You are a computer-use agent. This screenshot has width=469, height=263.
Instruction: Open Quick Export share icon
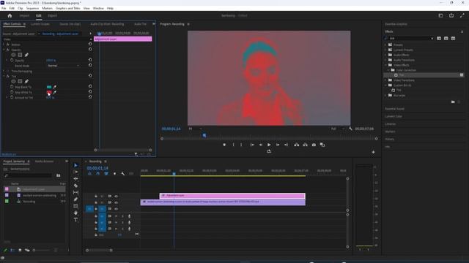pos(451,15)
